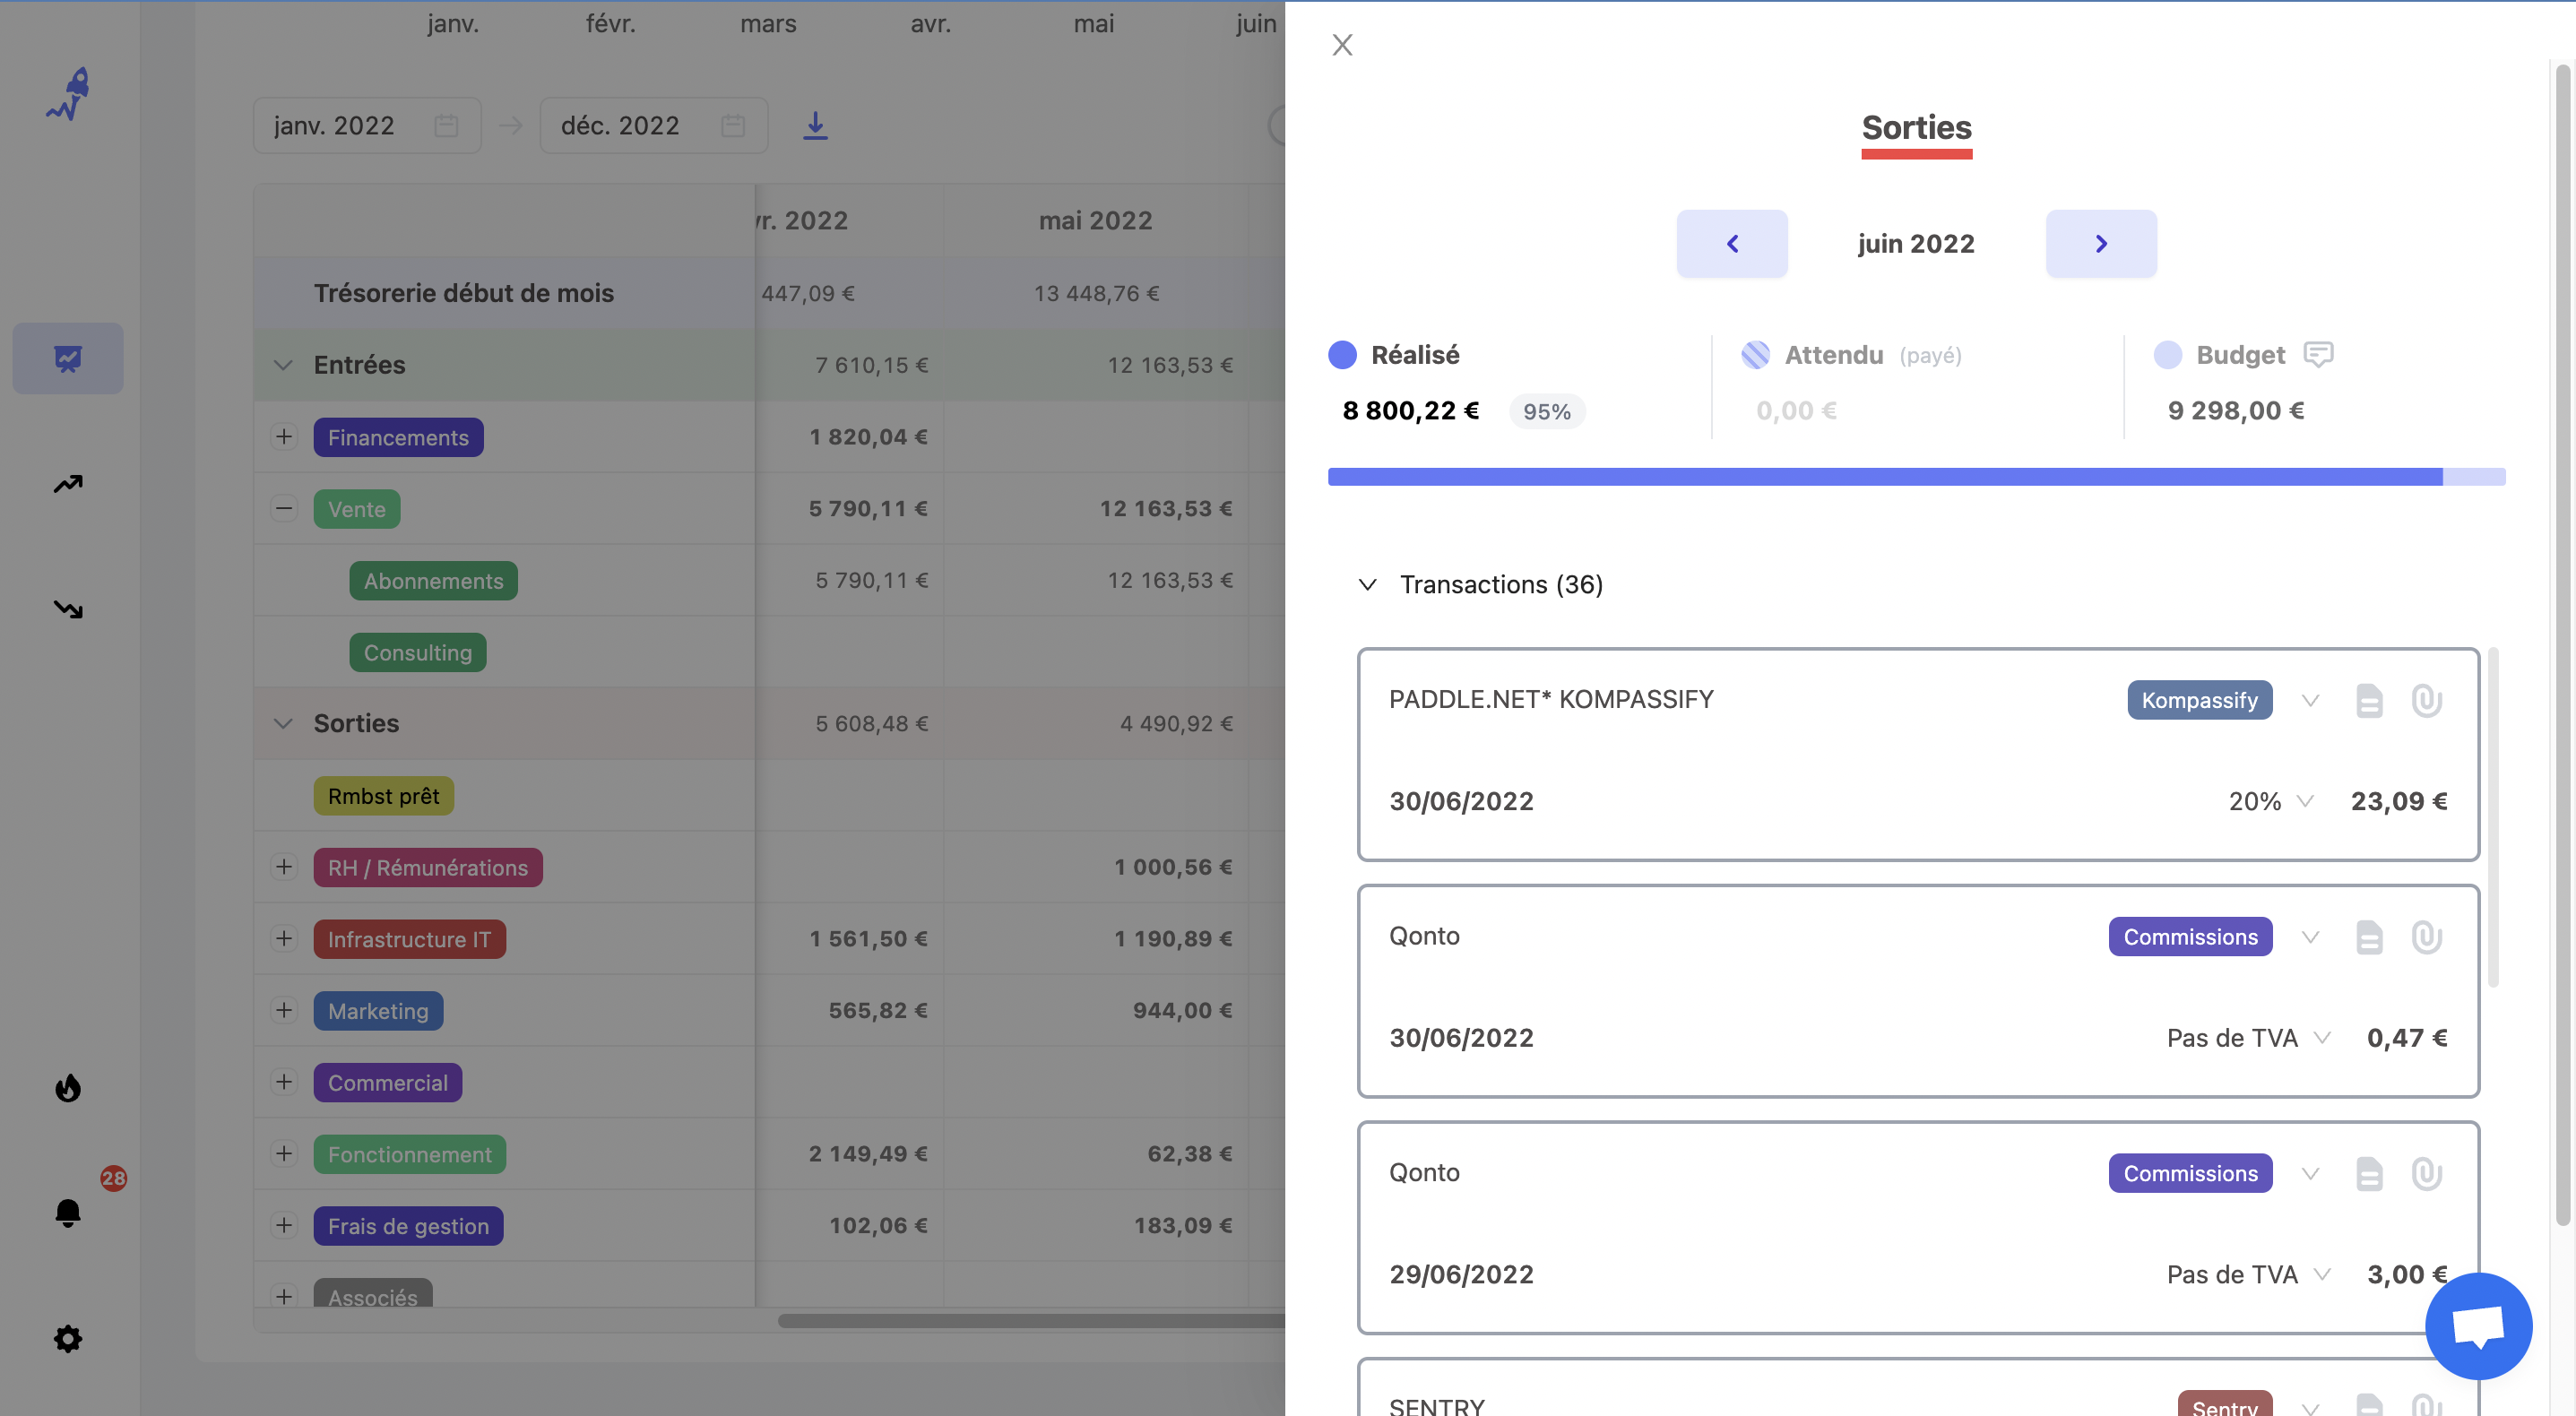This screenshot has width=2576, height=1416.
Task: Open category dropdown for Qonto 29/06/2022 transaction
Action: 2310,1173
